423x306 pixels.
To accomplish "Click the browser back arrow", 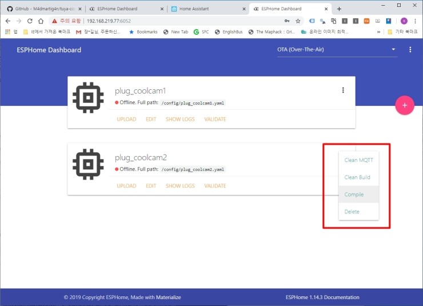I will 8,21.
